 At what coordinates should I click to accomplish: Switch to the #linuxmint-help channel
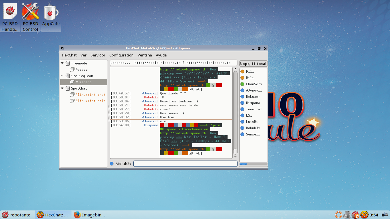[91, 101]
